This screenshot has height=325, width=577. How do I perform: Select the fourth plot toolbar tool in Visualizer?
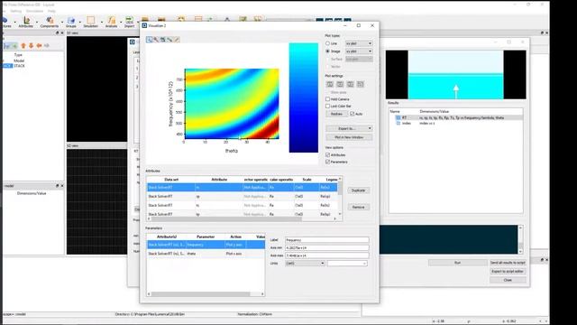click(169, 40)
